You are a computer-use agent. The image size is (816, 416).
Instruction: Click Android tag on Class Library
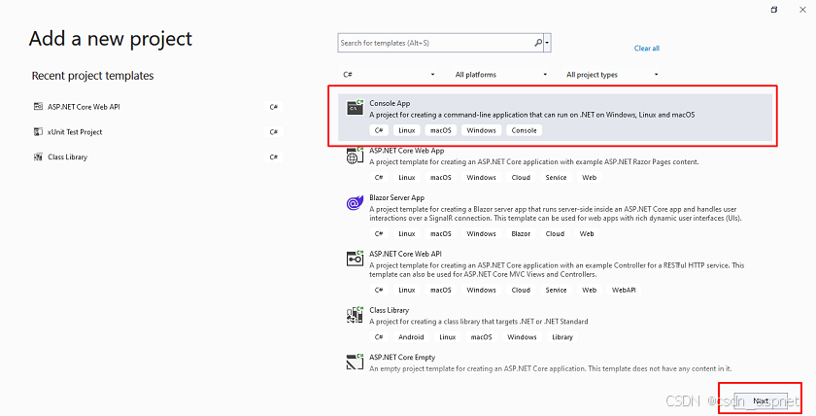tap(411, 337)
